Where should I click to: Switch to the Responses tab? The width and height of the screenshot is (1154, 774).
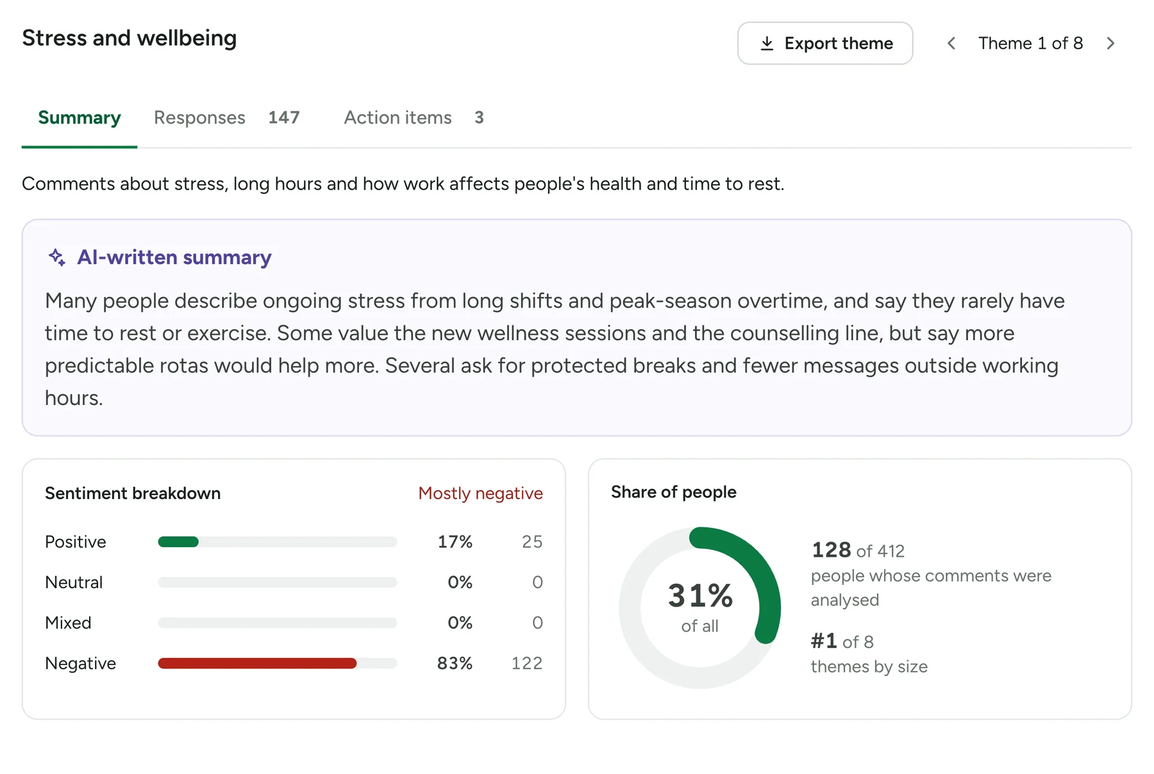pyautogui.click(x=226, y=118)
